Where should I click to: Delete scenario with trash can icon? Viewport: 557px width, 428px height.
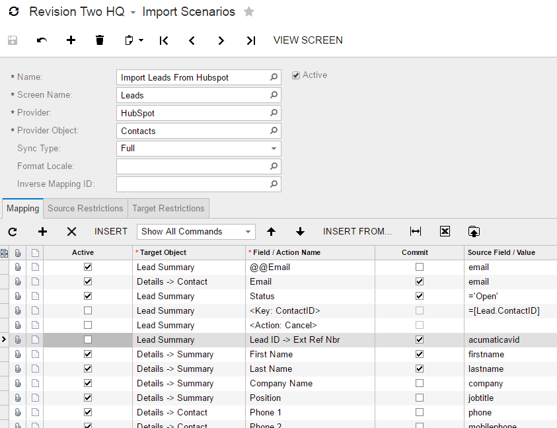coord(100,40)
